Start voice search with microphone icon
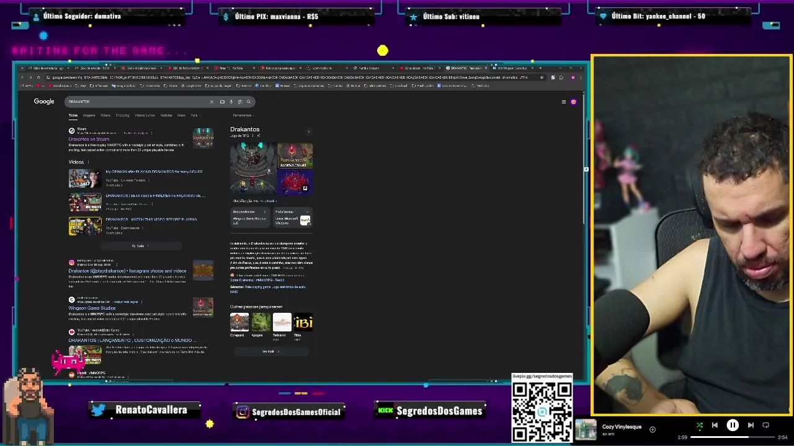The width and height of the screenshot is (794, 446). click(231, 102)
